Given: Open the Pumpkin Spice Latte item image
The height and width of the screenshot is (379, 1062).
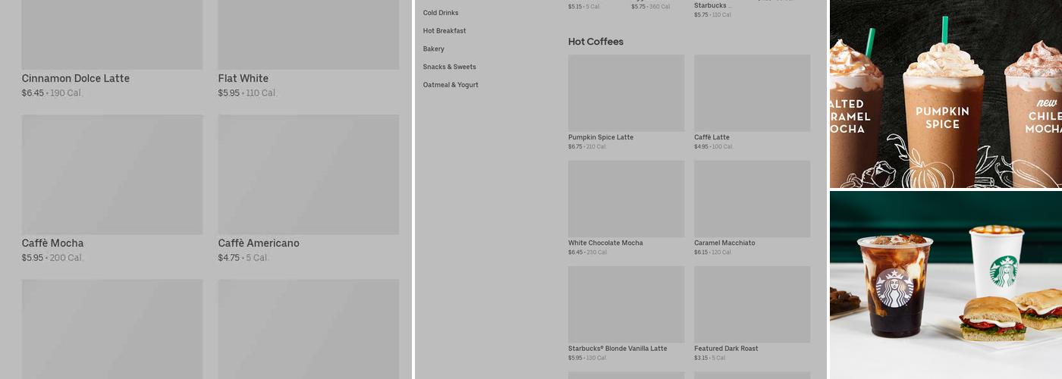Looking at the screenshot, I should coord(626,92).
